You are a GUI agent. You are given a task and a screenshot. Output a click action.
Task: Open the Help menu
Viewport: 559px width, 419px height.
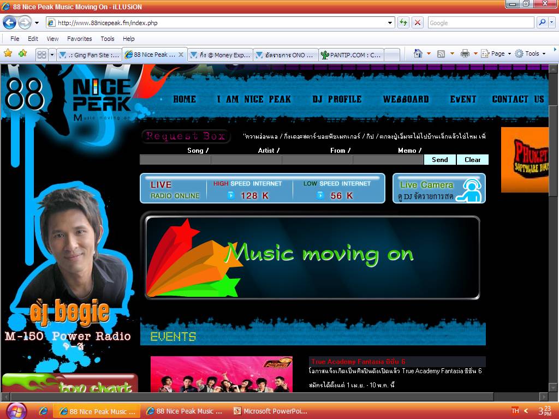(x=129, y=39)
